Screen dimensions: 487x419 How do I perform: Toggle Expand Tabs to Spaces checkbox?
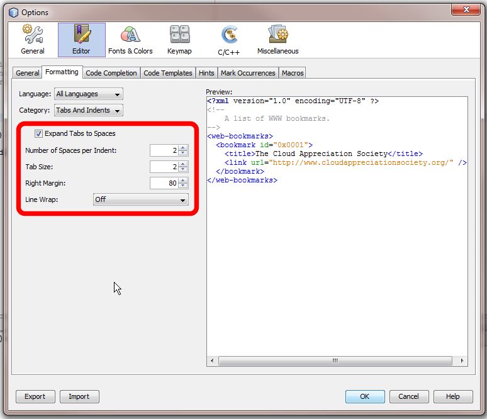click(x=38, y=133)
